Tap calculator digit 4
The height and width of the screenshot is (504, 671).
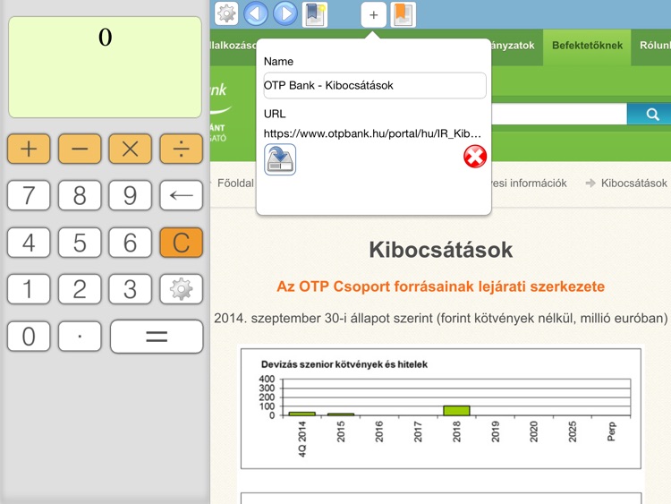coord(29,243)
